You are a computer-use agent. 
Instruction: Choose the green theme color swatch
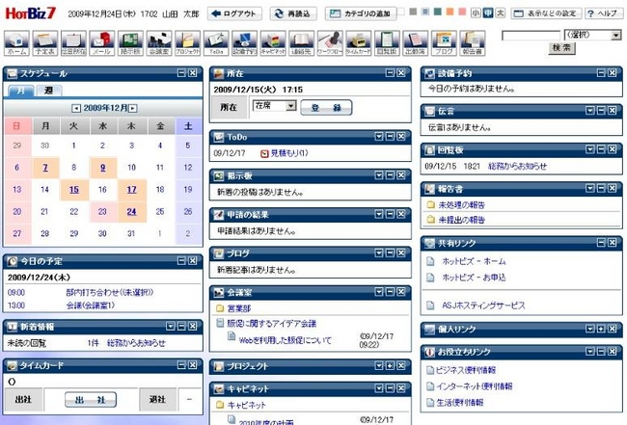438,12
